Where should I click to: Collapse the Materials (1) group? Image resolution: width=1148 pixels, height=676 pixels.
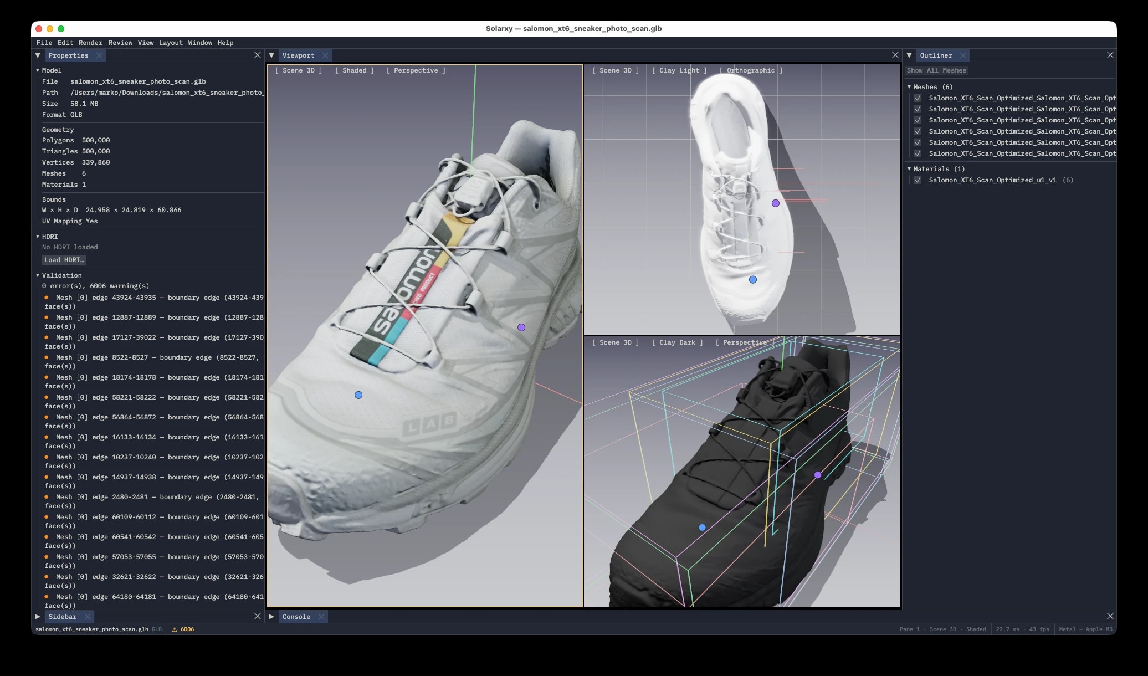909,169
